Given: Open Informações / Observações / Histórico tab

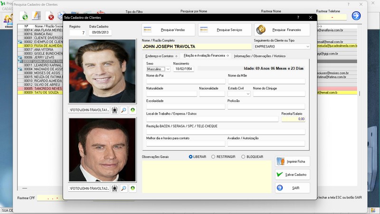Looking at the screenshot, I should pos(260,56).
